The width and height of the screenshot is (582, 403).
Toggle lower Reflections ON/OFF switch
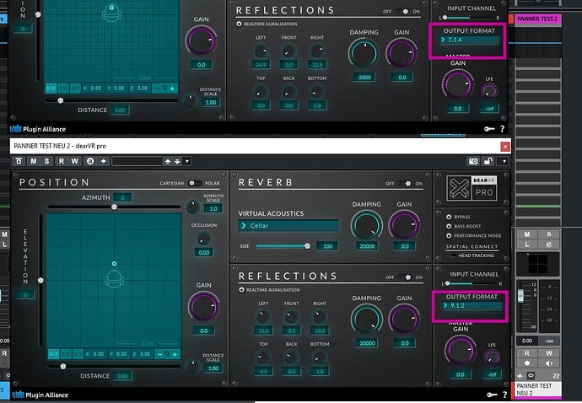pos(405,277)
